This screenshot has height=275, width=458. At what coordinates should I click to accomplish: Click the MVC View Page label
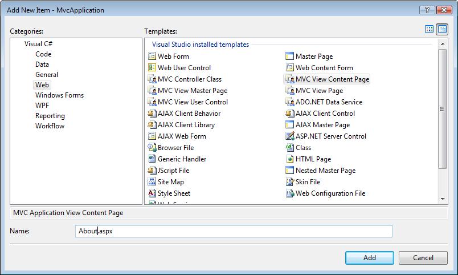click(319, 91)
